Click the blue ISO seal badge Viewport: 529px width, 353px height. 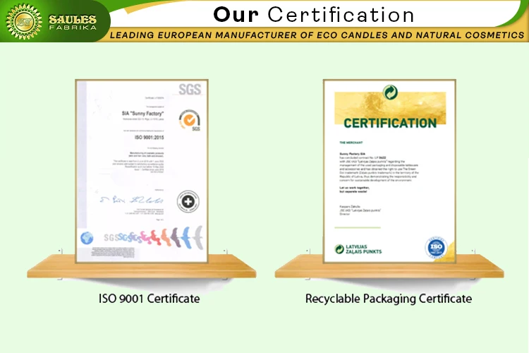pos(435,248)
